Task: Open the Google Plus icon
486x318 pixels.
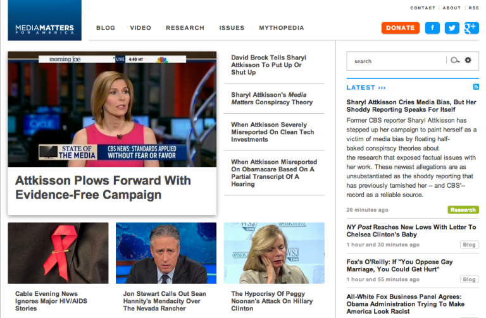Action: tap(471, 28)
